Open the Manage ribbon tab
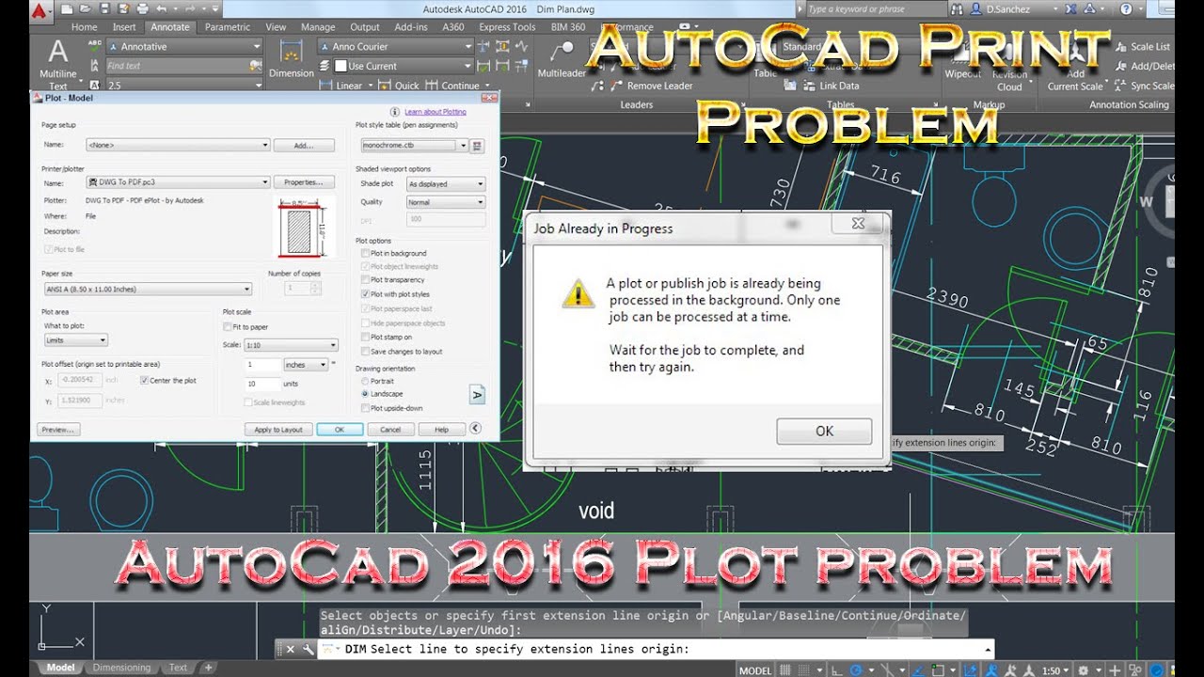Viewport: 1204px width, 677px height. [x=318, y=27]
